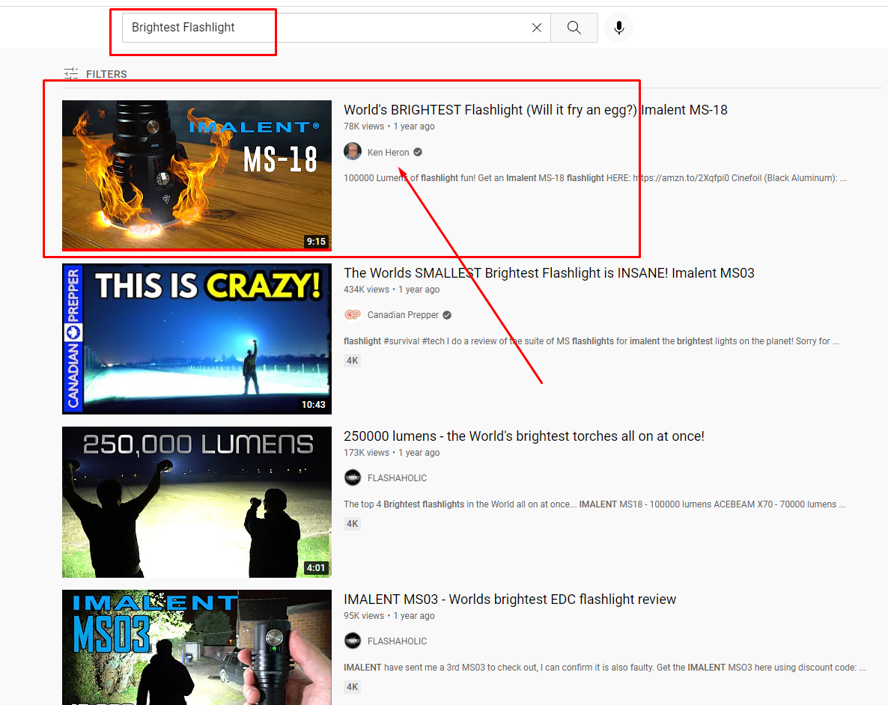Open 250000 lumens brightest torches video title

click(x=523, y=436)
